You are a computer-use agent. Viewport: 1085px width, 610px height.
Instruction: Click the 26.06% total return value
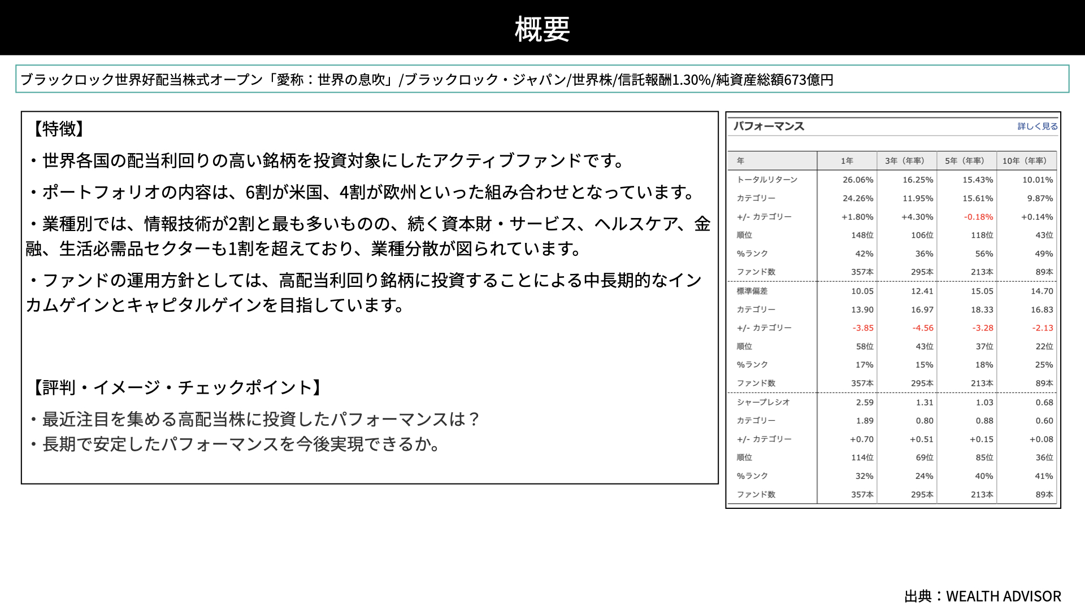coord(858,180)
